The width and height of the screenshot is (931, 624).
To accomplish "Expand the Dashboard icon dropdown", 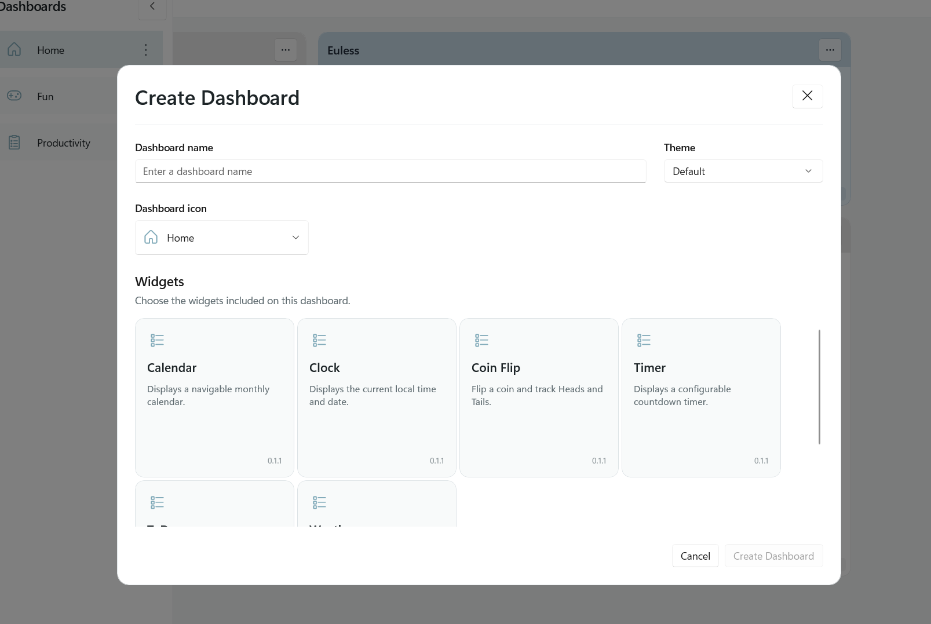I will pos(222,238).
